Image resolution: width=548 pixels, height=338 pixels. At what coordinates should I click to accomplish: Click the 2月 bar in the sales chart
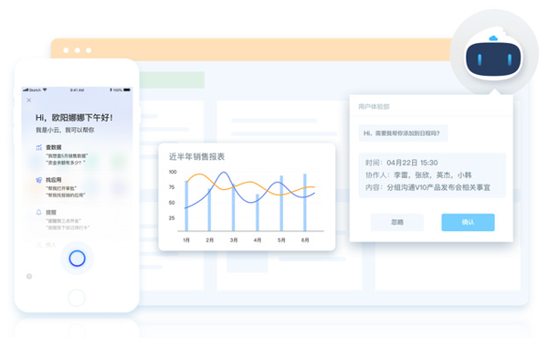pos(209,210)
